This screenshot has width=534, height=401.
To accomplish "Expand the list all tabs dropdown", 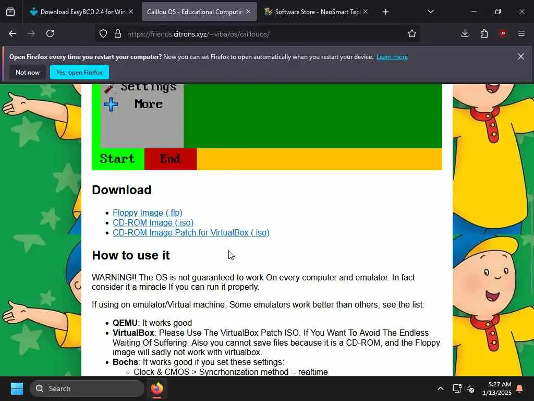I will tap(430, 12).
